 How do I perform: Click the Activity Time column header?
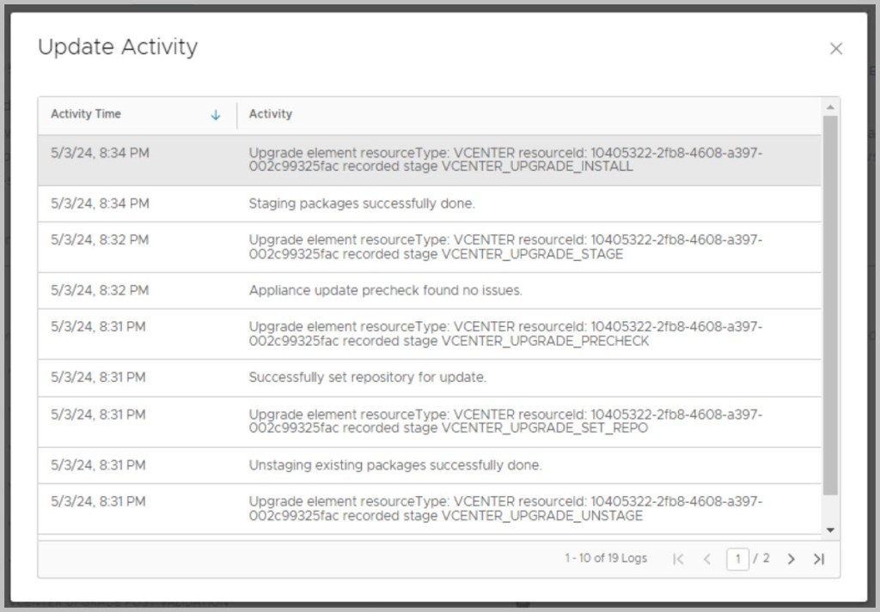coord(86,114)
